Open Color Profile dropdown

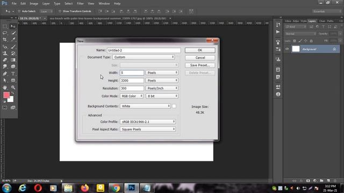(x=148, y=122)
